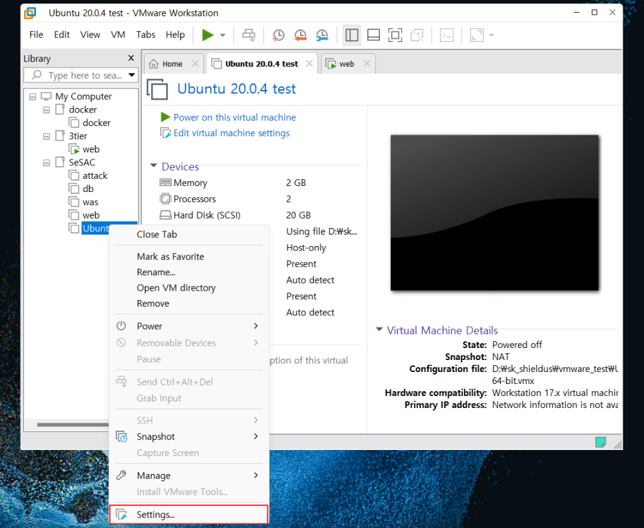Revert to snapshot via the toolbar icon
Screen dimensions: 644x528
[x=300, y=35]
